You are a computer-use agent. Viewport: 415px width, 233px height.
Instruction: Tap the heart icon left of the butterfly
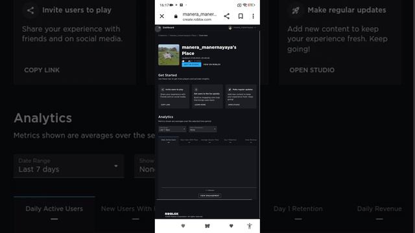click(x=183, y=226)
